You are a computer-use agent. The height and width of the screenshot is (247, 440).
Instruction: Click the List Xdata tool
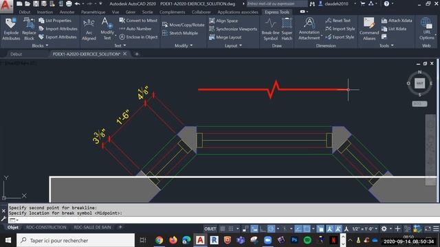pos(394,29)
